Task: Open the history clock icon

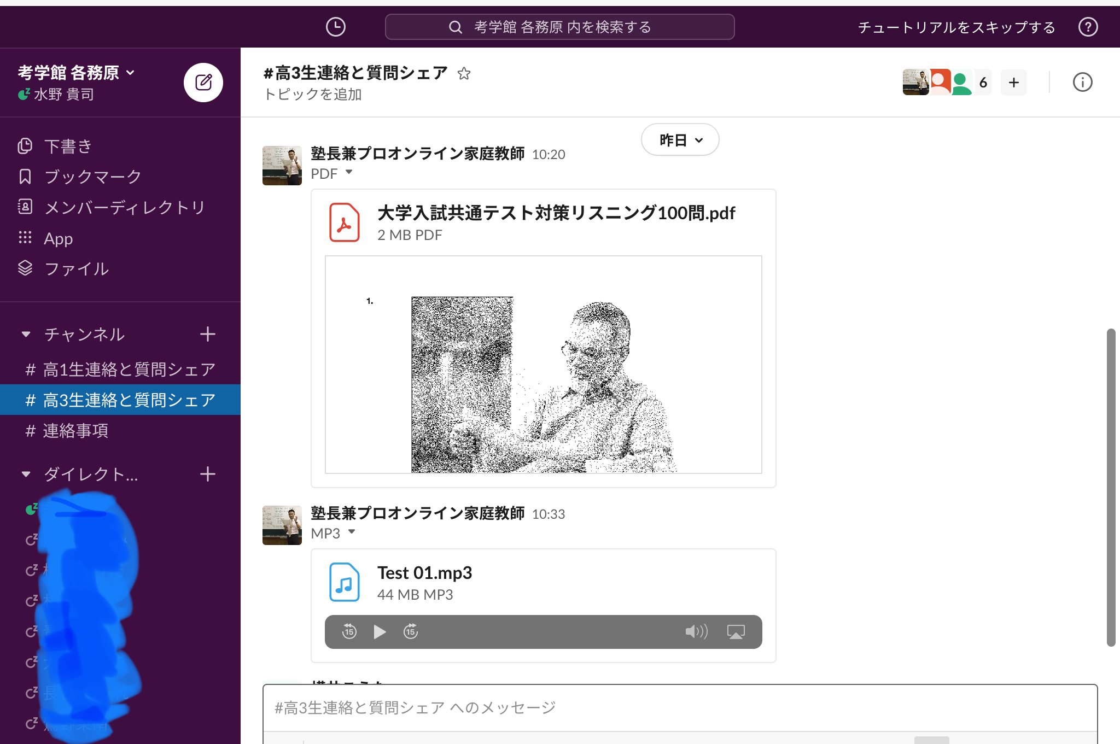Action: tap(335, 27)
